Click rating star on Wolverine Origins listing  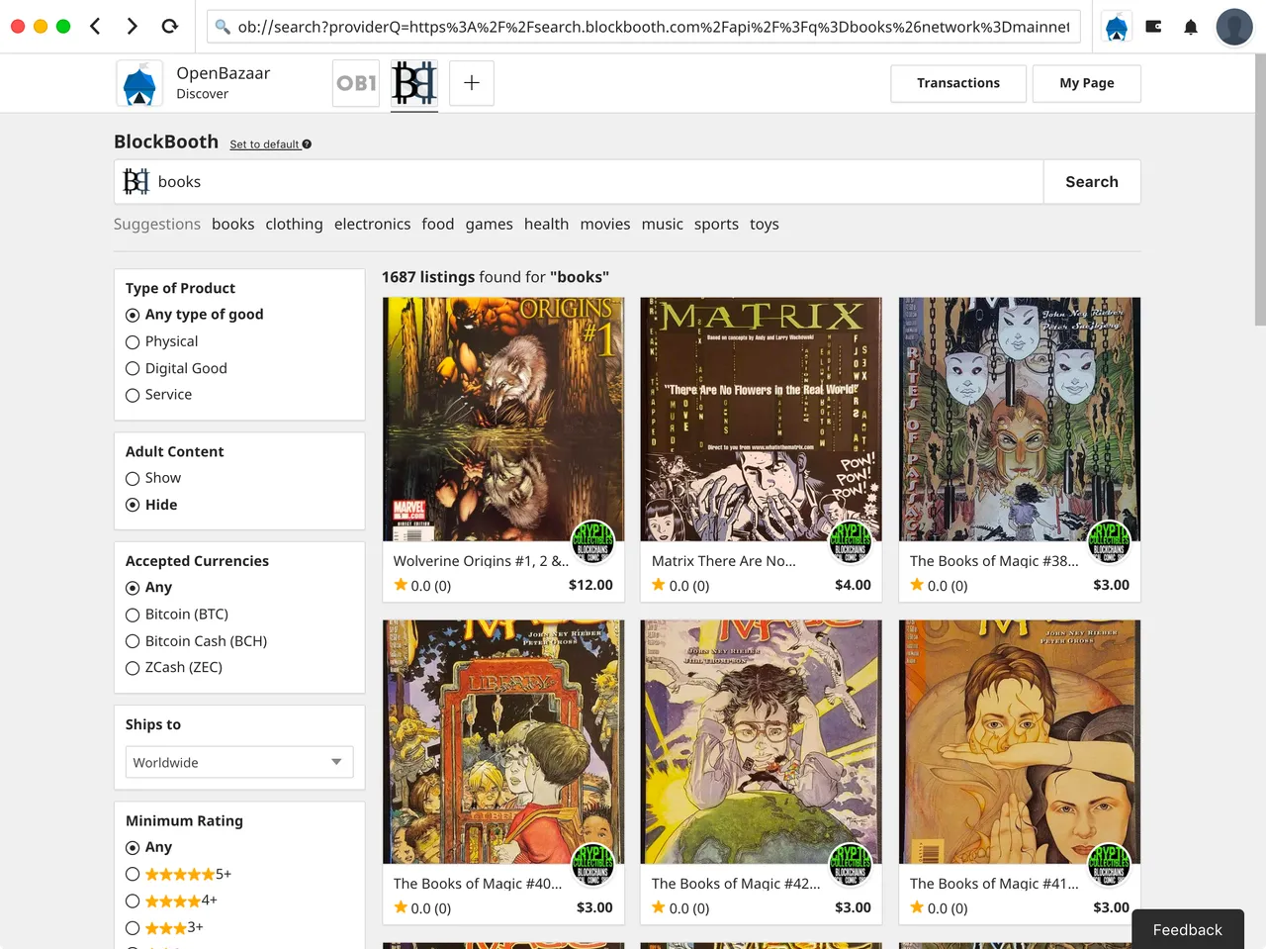[401, 585]
